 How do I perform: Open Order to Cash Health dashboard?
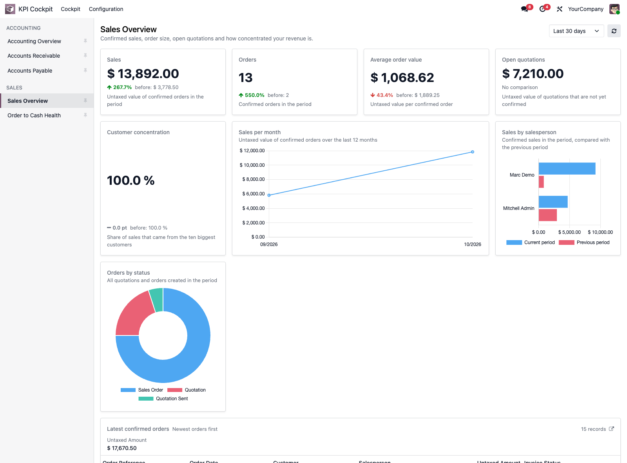(x=34, y=115)
